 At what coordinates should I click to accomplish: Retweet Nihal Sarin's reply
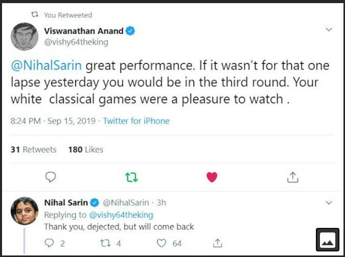(x=104, y=243)
